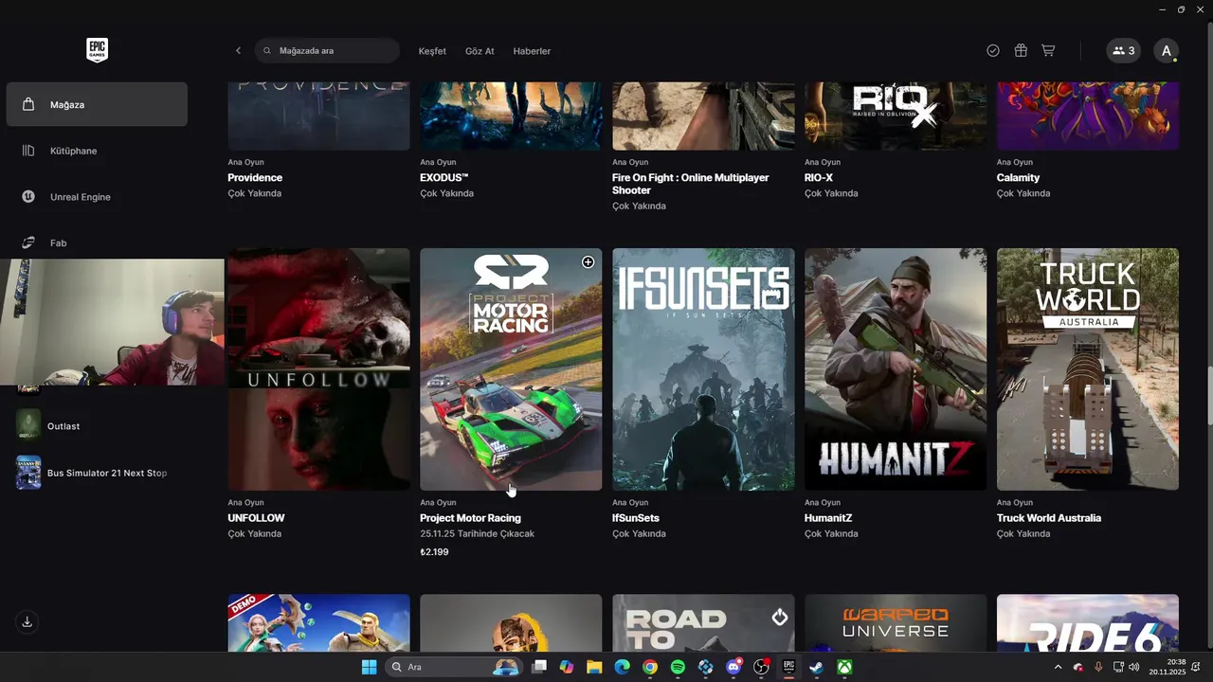The height and width of the screenshot is (682, 1213).
Task: Click the Project Motor Racing title text
Action: pos(470,518)
